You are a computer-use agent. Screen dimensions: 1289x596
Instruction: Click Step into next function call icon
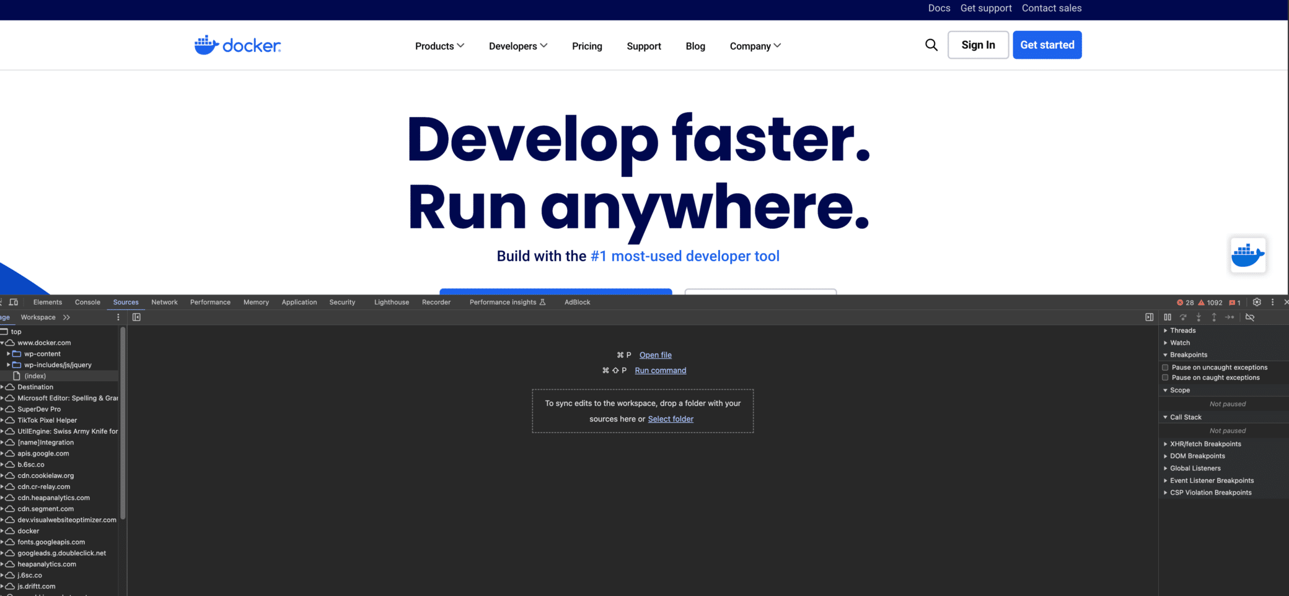pos(1199,317)
